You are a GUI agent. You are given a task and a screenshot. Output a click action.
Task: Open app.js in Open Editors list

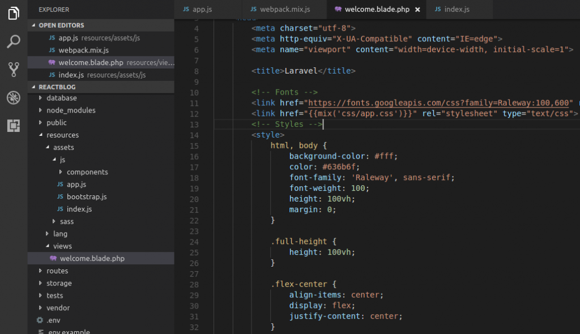coord(101,38)
